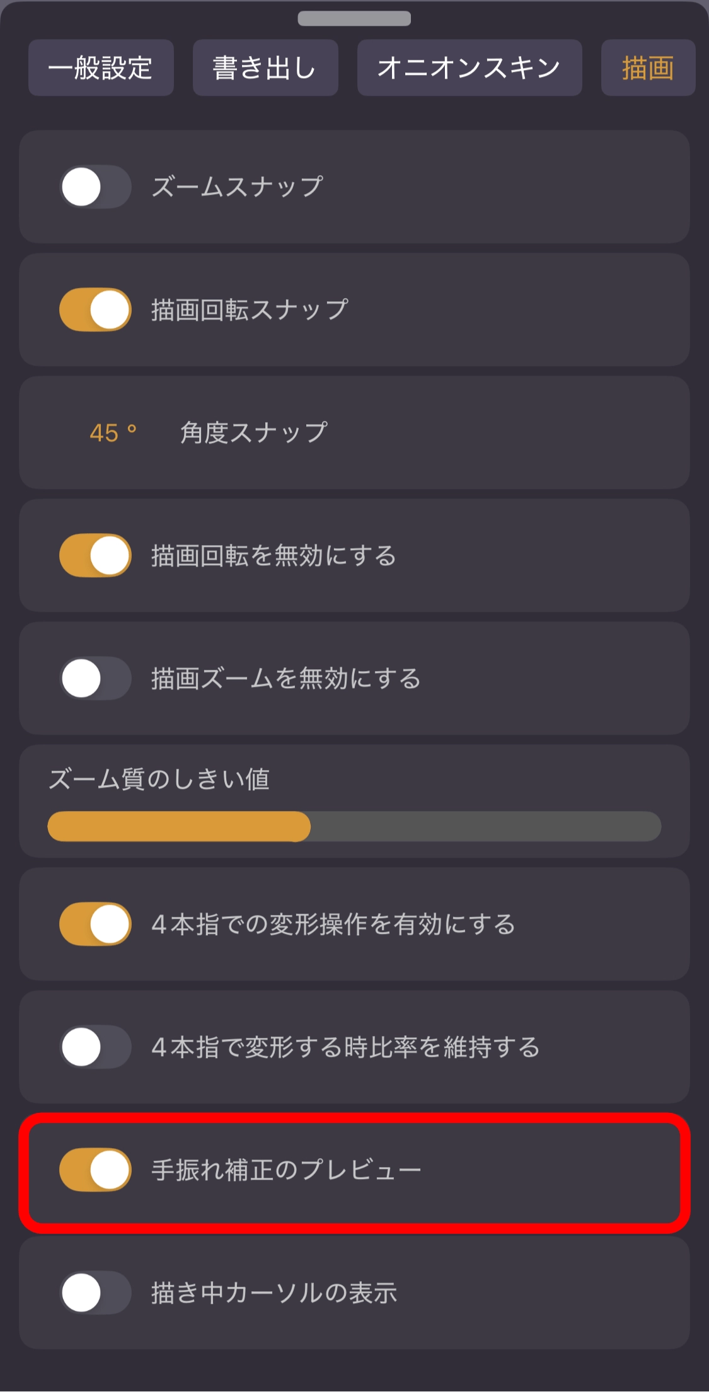Viewport: 709px width, 1392px height.
Task: Switch to the 書き出し tab
Action: 265,68
